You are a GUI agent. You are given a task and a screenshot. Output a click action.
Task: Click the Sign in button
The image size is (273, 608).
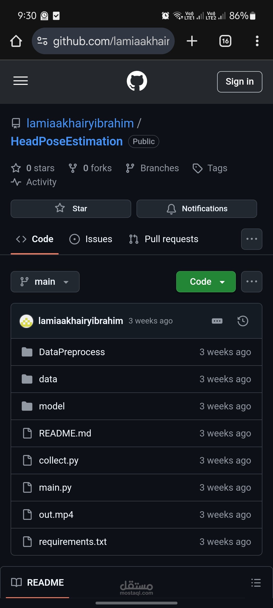(239, 82)
